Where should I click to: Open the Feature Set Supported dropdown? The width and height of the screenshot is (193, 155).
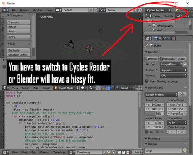pos(173,70)
